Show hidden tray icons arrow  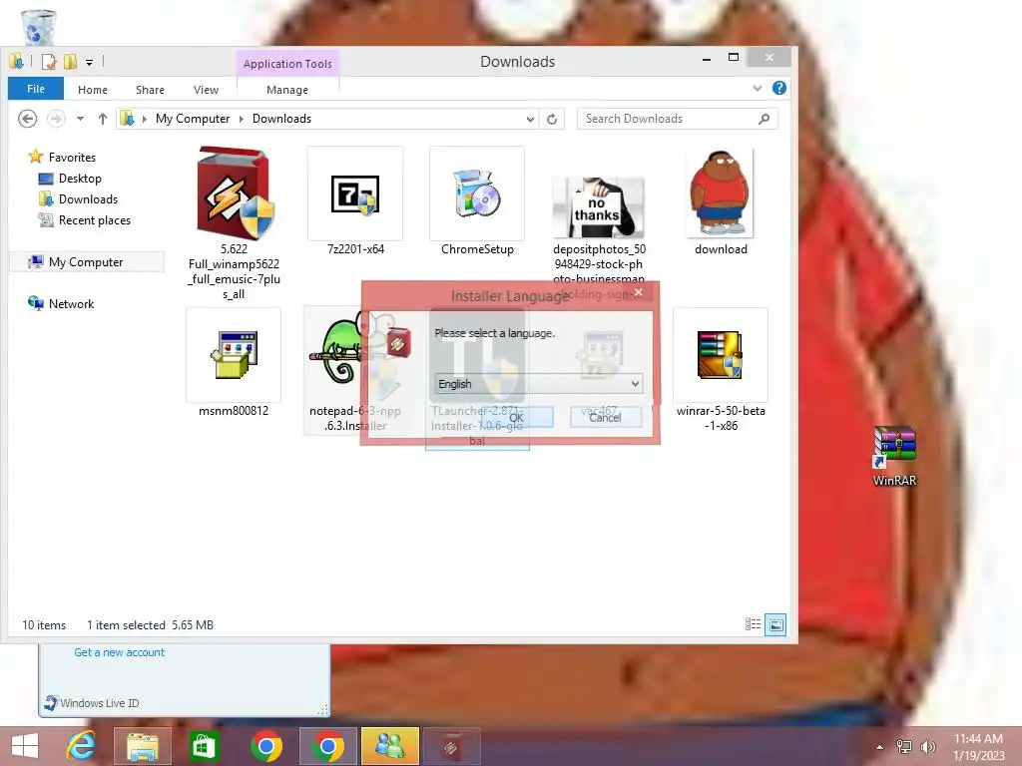[880, 747]
